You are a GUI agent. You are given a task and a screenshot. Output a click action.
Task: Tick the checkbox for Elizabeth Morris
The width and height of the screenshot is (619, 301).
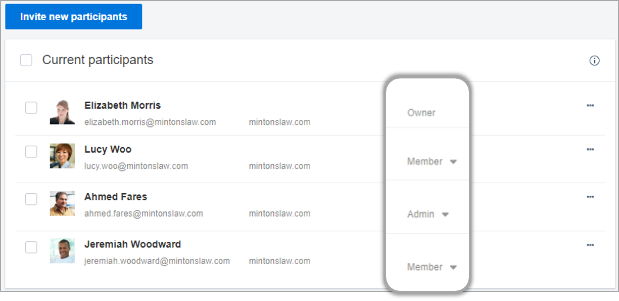[31, 107]
